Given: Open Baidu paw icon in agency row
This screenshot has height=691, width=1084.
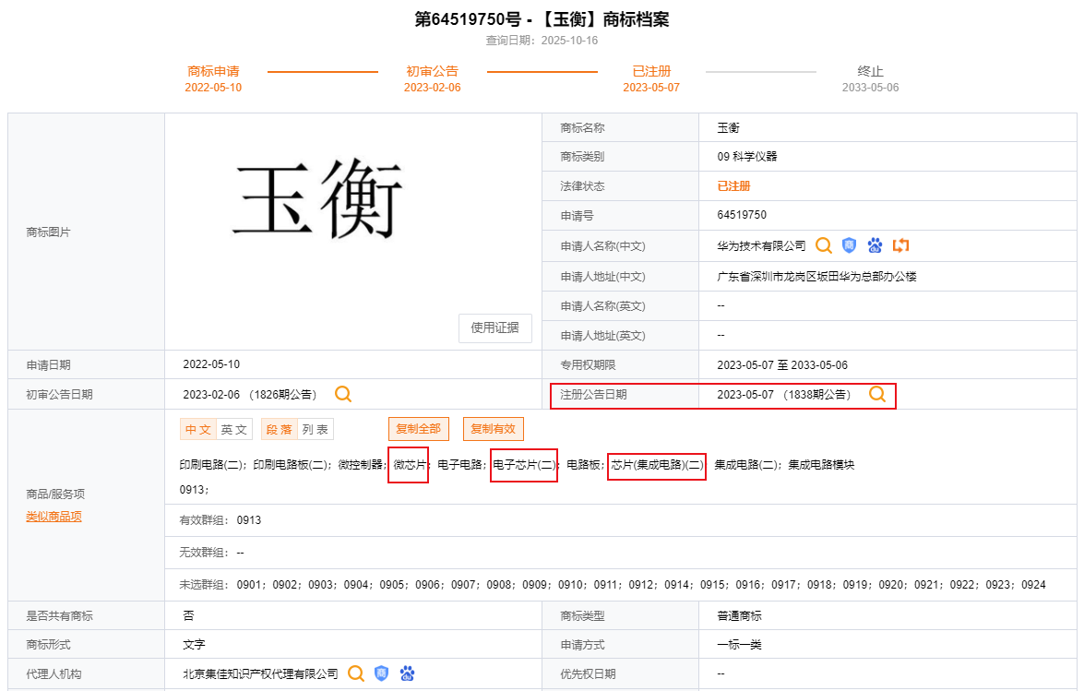Looking at the screenshot, I should 407,673.
